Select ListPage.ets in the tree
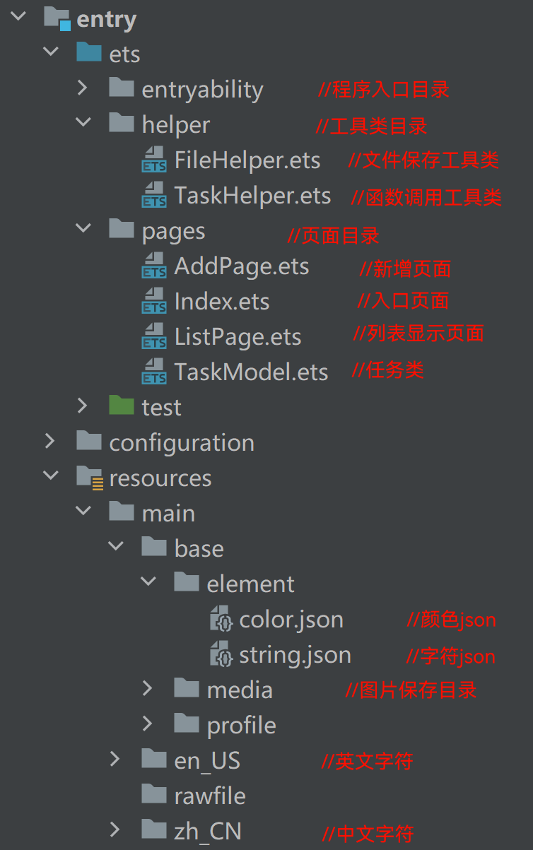The height and width of the screenshot is (850, 533). pyautogui.click(x=238, y=337)
